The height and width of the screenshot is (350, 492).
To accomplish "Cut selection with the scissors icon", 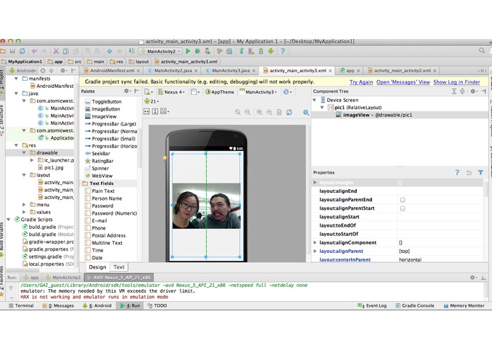I will [56, 51].
